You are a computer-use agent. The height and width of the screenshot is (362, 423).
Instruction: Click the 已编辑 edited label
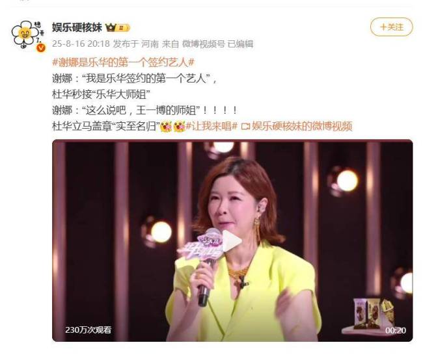[241, 44]
